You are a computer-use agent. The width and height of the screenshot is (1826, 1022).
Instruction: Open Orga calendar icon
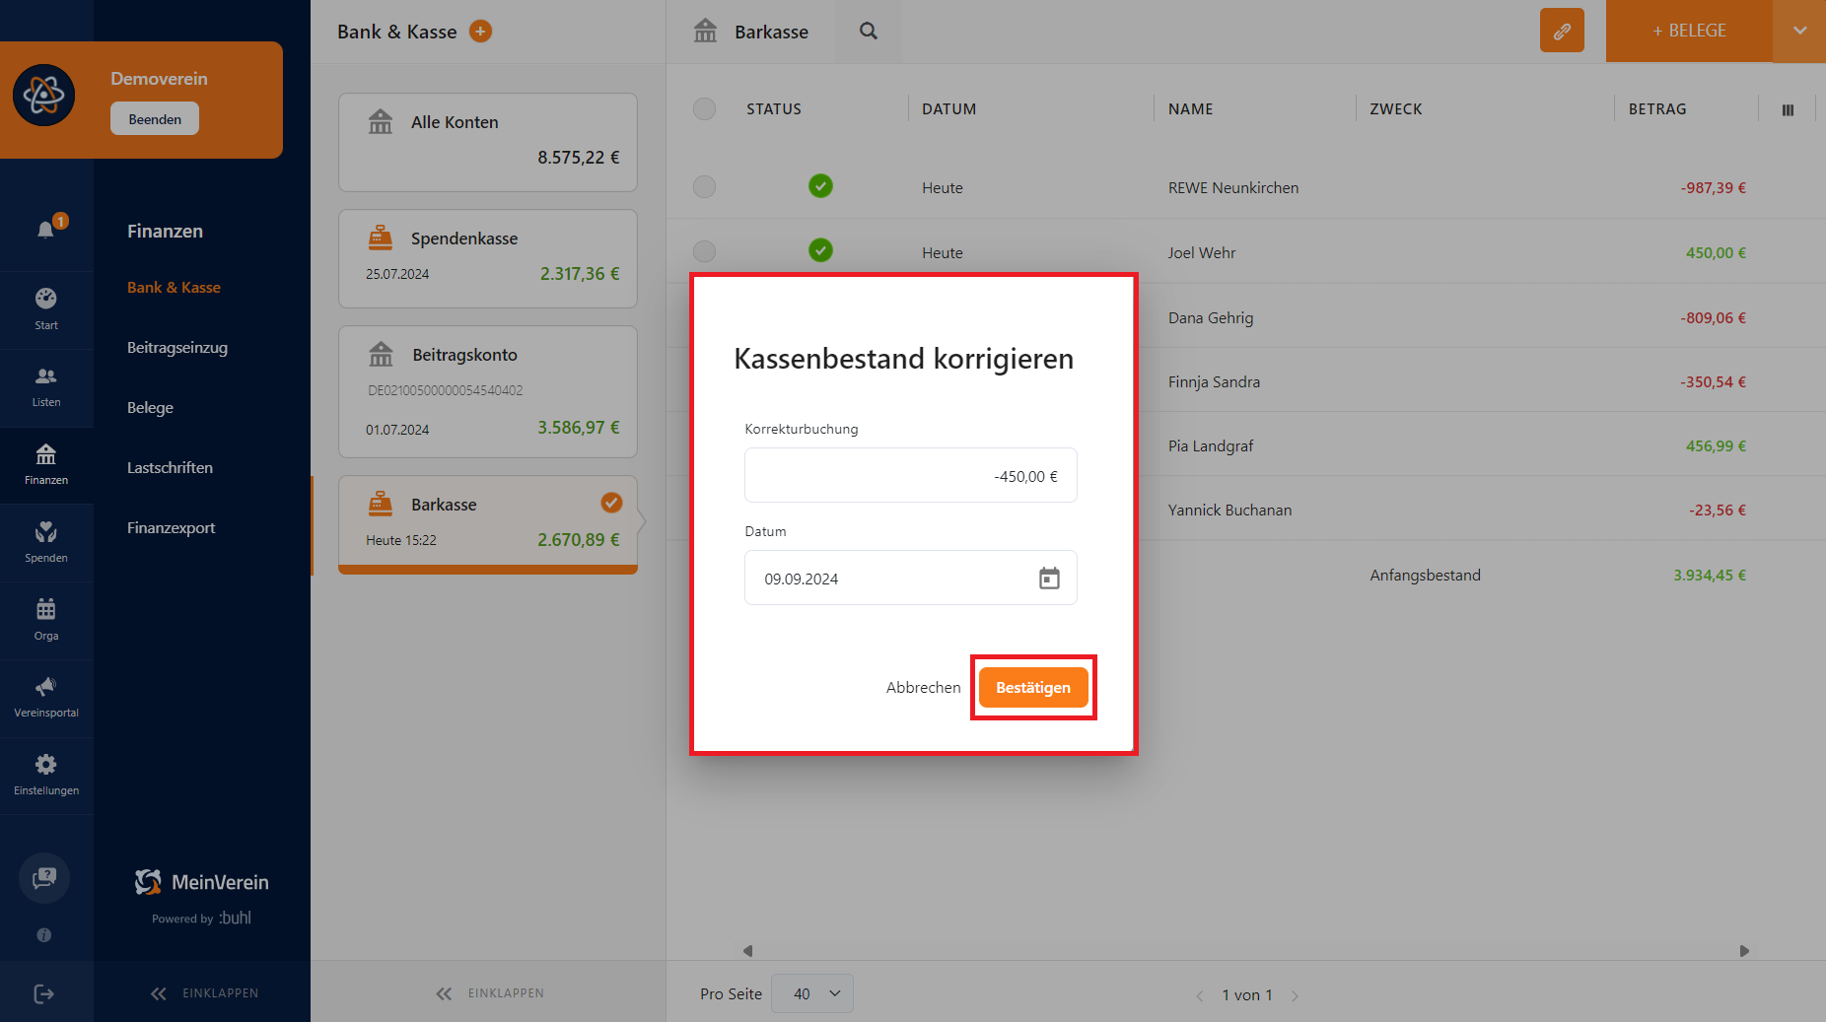[x=46, y=609]
